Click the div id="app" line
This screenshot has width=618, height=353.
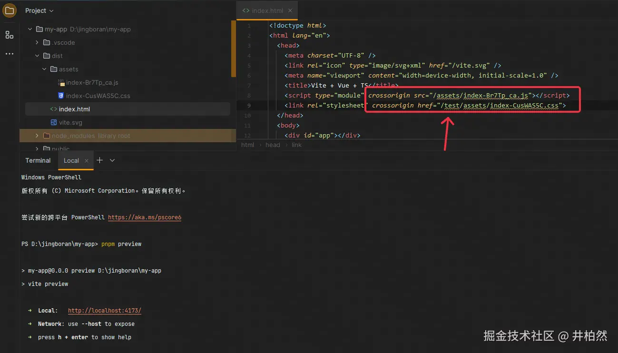tap(323, 135)
